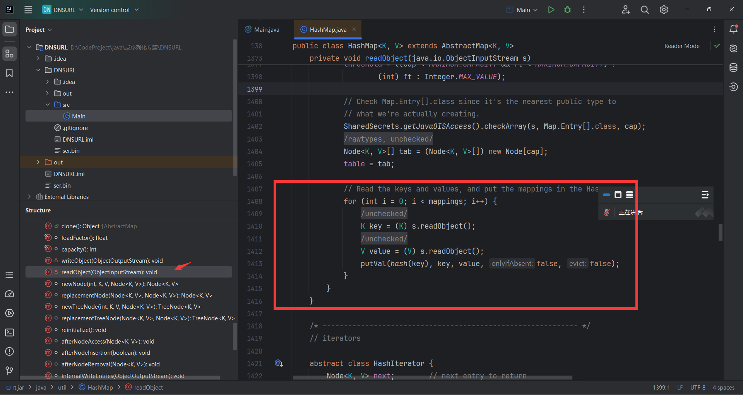The width and height of the screenshot is (743, 395).
Task: Open the Database tool window
Action: click(733, 68)
